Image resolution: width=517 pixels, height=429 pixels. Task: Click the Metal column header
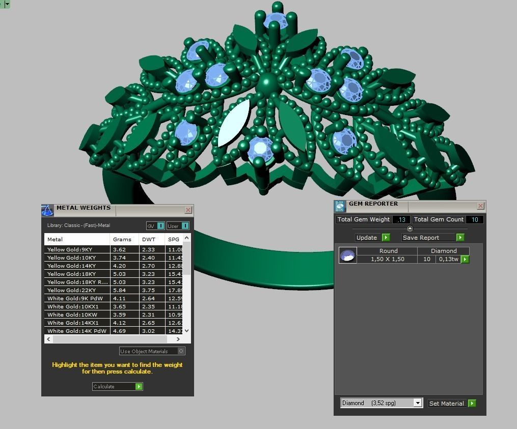pos(77,239)
